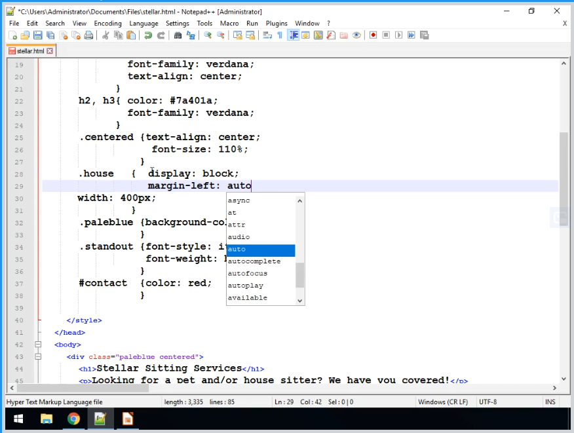
Task: Click the Undo arrow icon
Action: pos(148,35)
